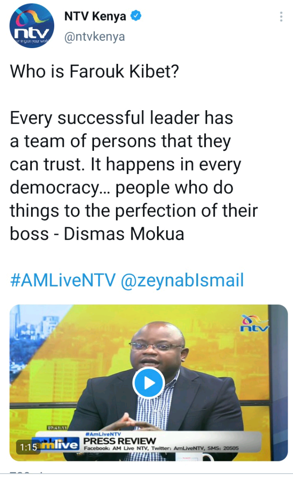Tap the blue verified badge
The height and width of the screenshot is (478, 293).
point(136,16)
